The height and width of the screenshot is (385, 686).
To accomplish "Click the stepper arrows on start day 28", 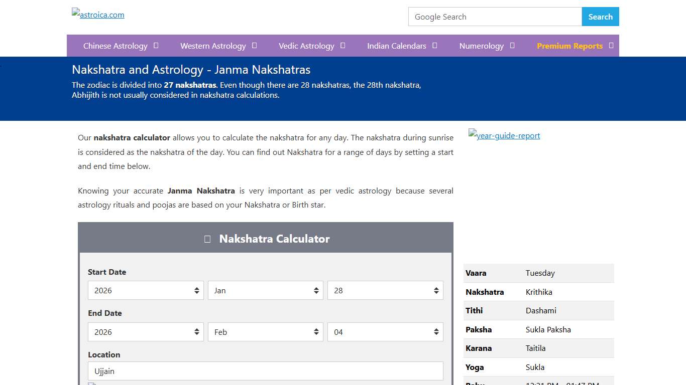I will point(436,290).
